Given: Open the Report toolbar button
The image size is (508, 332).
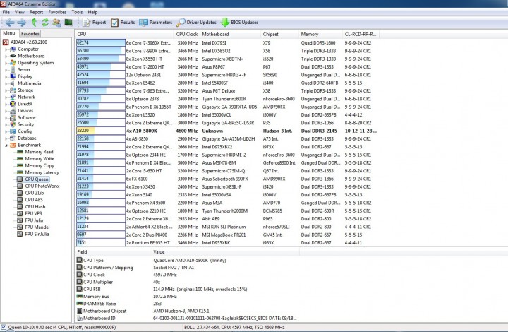Looking at the screenshot, I should 95,23.
